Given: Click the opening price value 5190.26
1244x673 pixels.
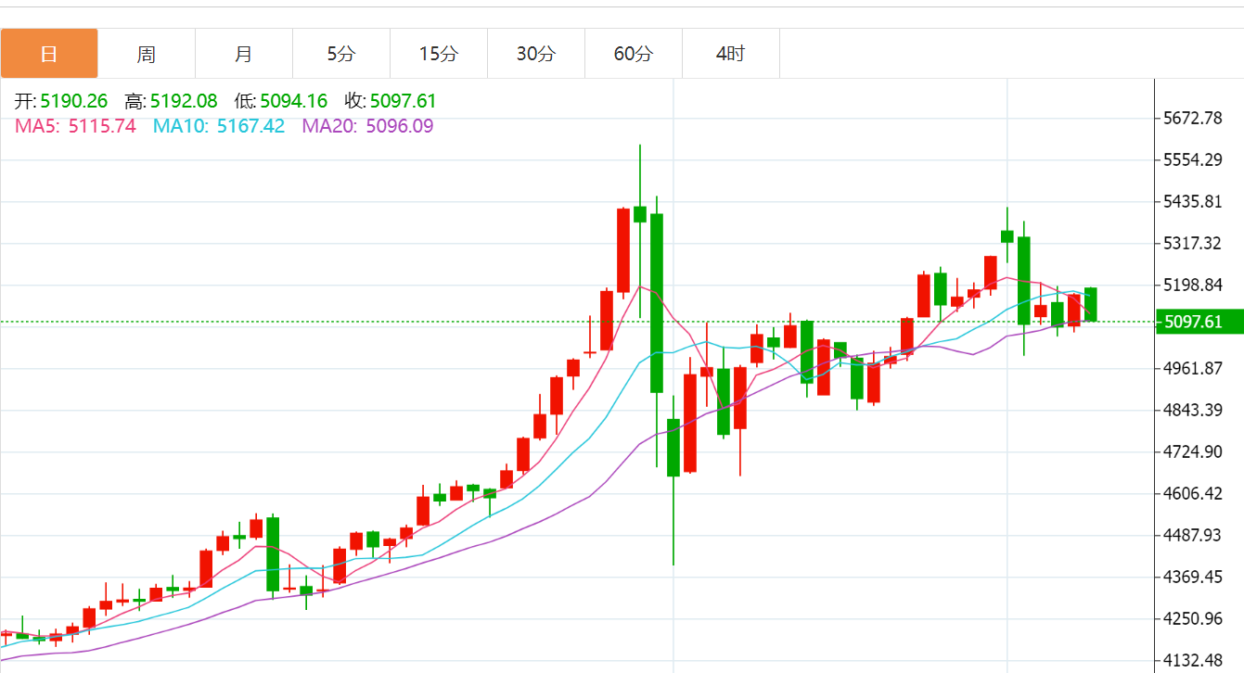Looking at the screenshot, I should [74, 101].
